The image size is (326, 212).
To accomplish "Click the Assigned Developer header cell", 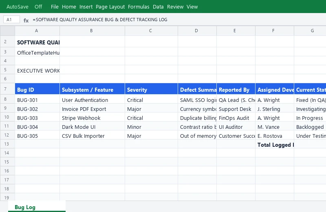I will click(275, 89).
